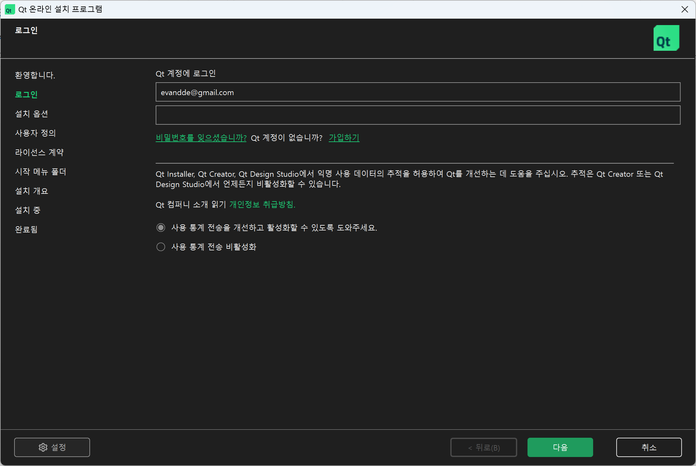Select 사용자 정의 in the sidebar
696x466 pixels.
[x=36, y=133]
